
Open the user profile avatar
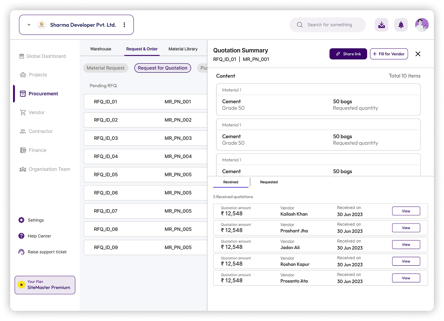click(422, 25)
